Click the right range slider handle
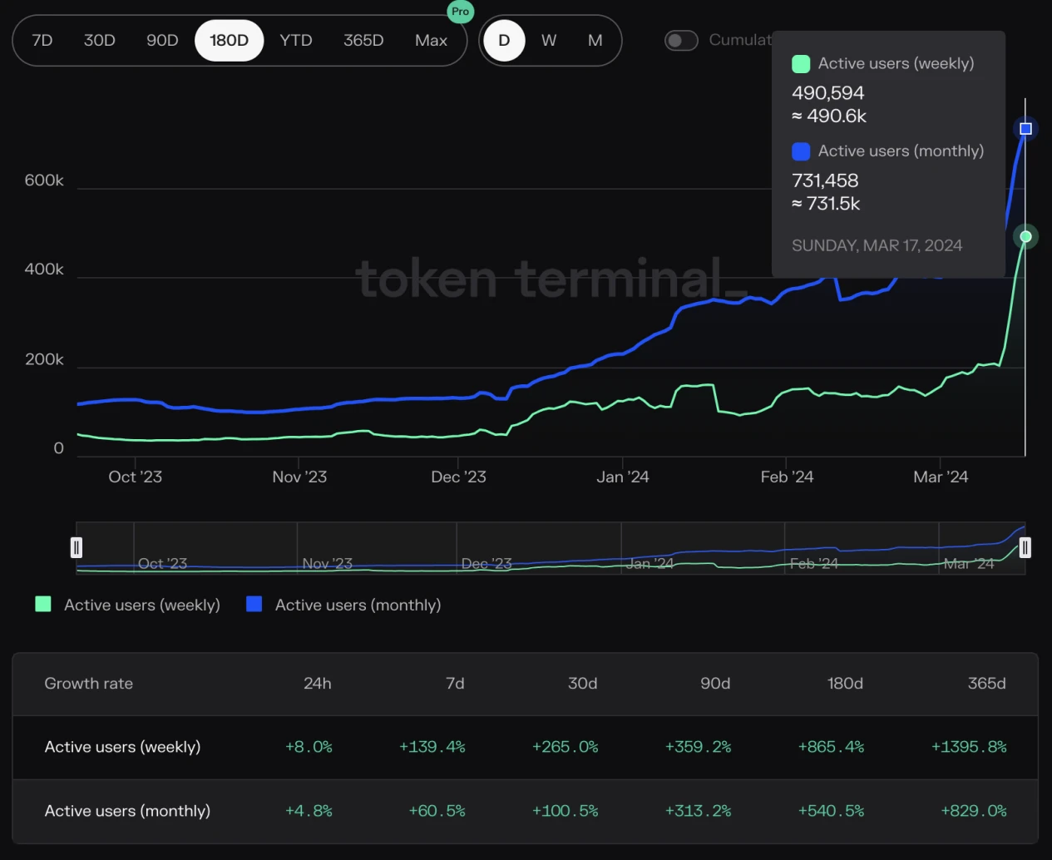Viewport: 1052px width, 860px height. pyautogui.click(x=1025, y=547)
